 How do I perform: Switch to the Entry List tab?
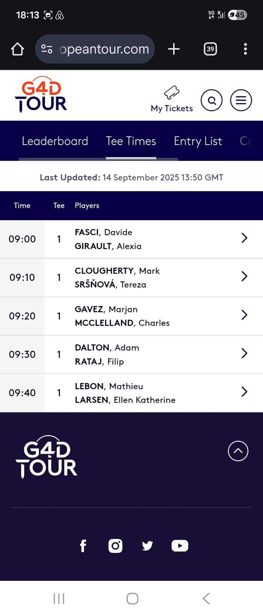coord(198,141)
